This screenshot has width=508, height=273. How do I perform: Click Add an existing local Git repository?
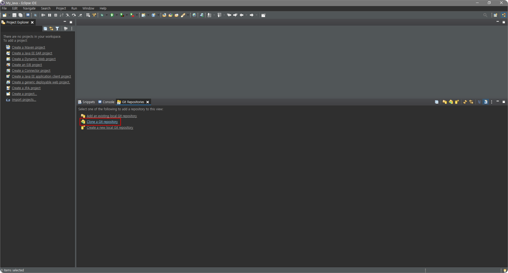coord(112,116)
